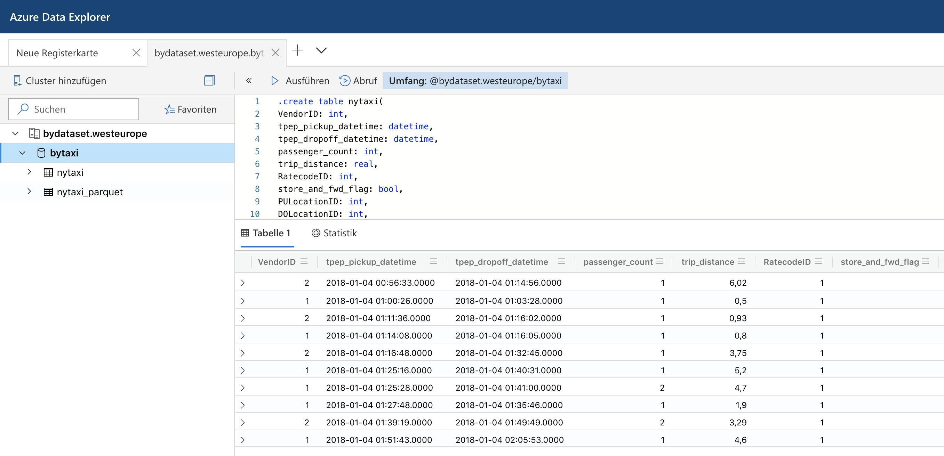Expand the nytaxi table node
This screenshot has width=944, height=456.
pyautogui.click(x=29, y=172)
